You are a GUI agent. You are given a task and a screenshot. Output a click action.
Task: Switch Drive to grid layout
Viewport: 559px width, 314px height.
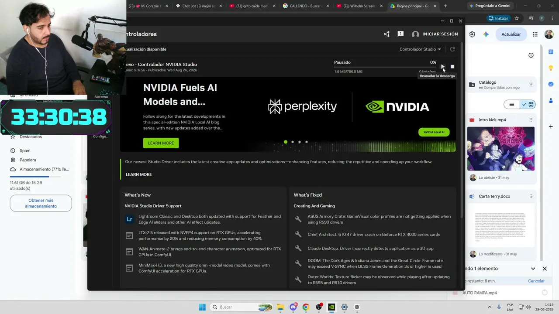click(528, 105)
